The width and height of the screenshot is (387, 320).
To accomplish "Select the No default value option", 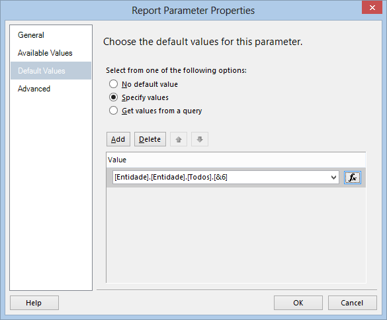I will (x=113, y=84).
